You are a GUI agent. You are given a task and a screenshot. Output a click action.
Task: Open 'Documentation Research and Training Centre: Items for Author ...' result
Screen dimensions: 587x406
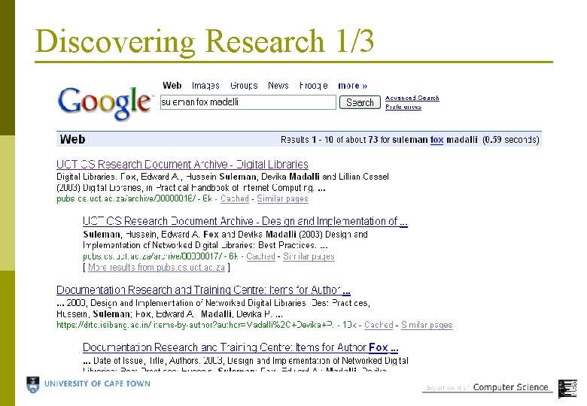(203, 290)
